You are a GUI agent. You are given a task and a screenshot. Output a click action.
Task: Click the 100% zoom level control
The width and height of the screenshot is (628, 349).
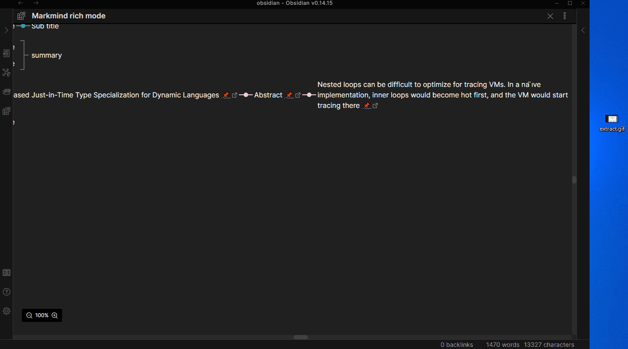[41, 315]
